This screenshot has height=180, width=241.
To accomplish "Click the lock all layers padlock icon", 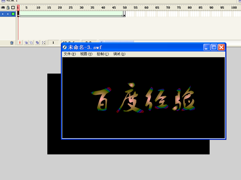I will [x=8, y=7].
